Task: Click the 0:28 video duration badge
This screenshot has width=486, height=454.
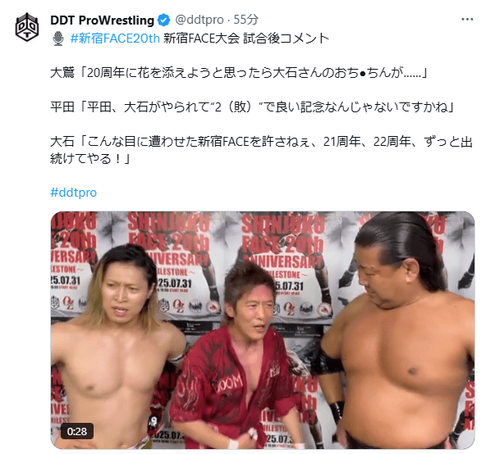Action: pos(77,431)
